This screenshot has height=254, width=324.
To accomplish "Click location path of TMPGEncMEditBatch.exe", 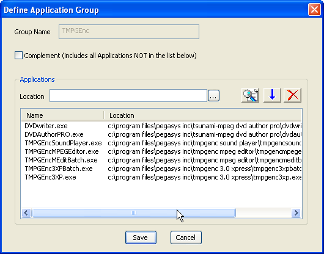I will click(205, 160).
